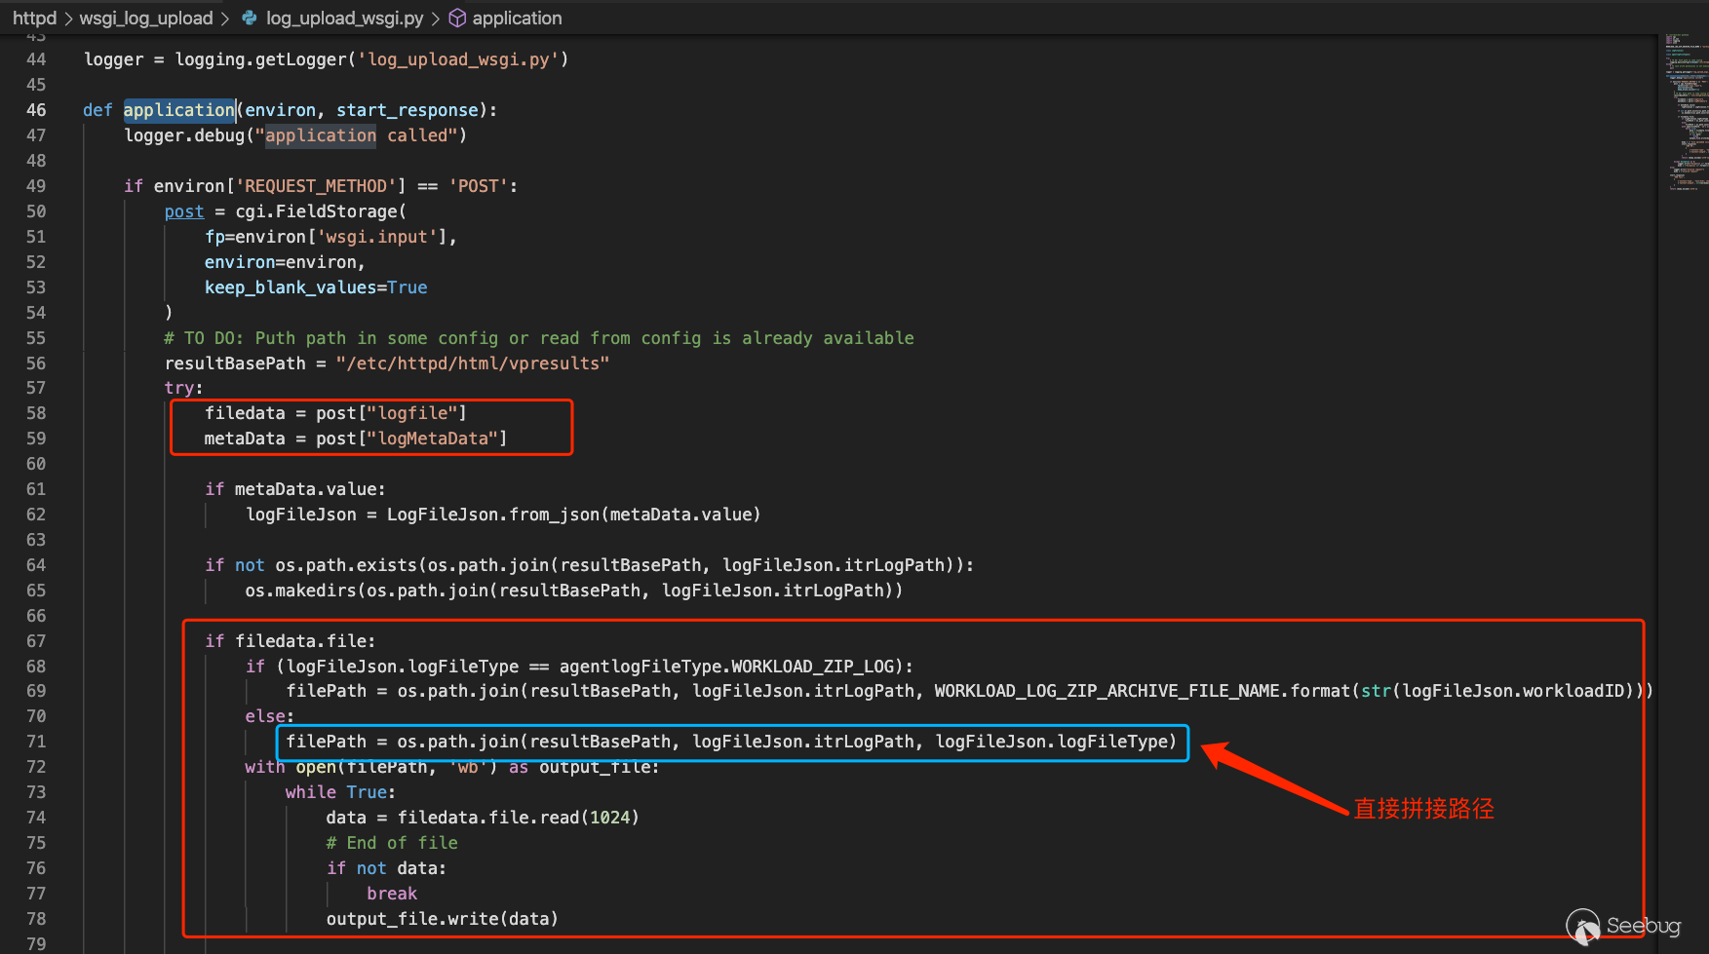Click the Seebug logo icon

(x=1582, y=926)
